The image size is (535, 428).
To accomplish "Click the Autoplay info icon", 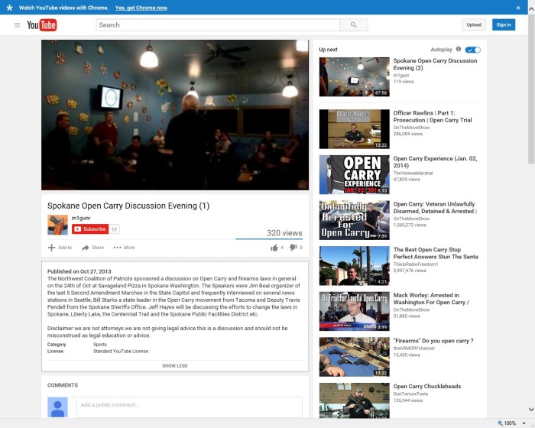I will [x=459, y=49].
